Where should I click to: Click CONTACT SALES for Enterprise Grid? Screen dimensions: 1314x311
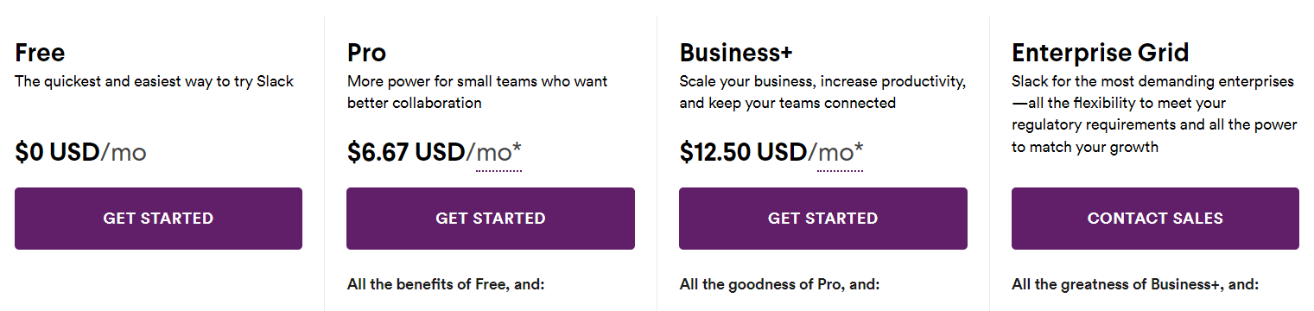1155,219
